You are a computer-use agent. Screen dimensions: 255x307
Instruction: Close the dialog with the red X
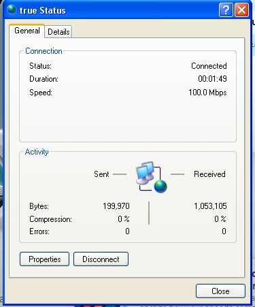241,10
